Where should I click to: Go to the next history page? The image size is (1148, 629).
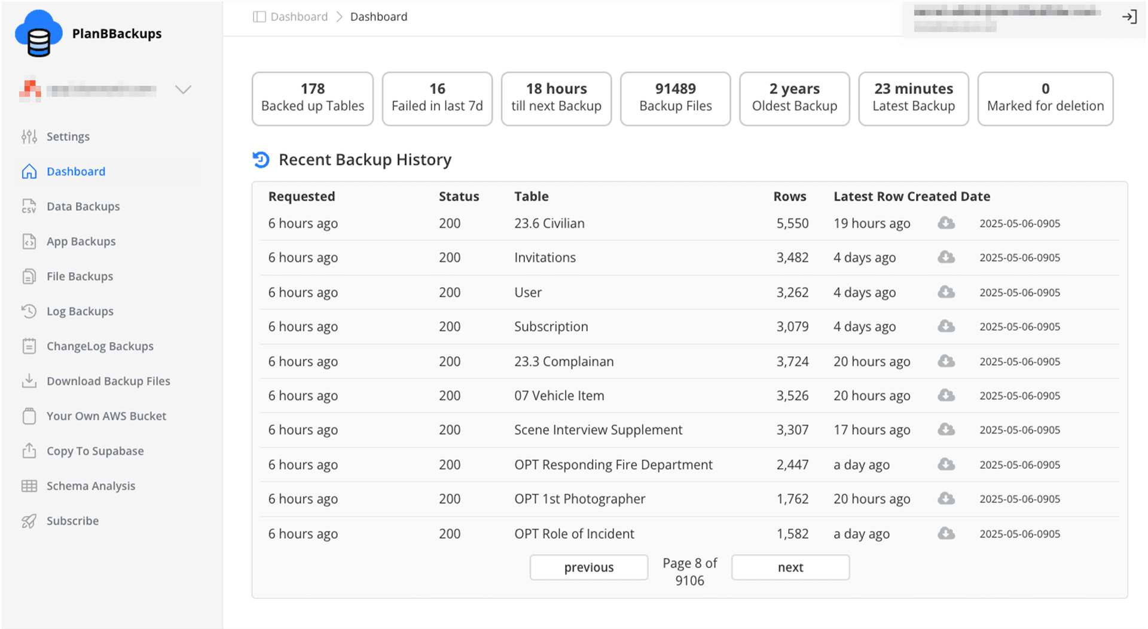point(790,567)
